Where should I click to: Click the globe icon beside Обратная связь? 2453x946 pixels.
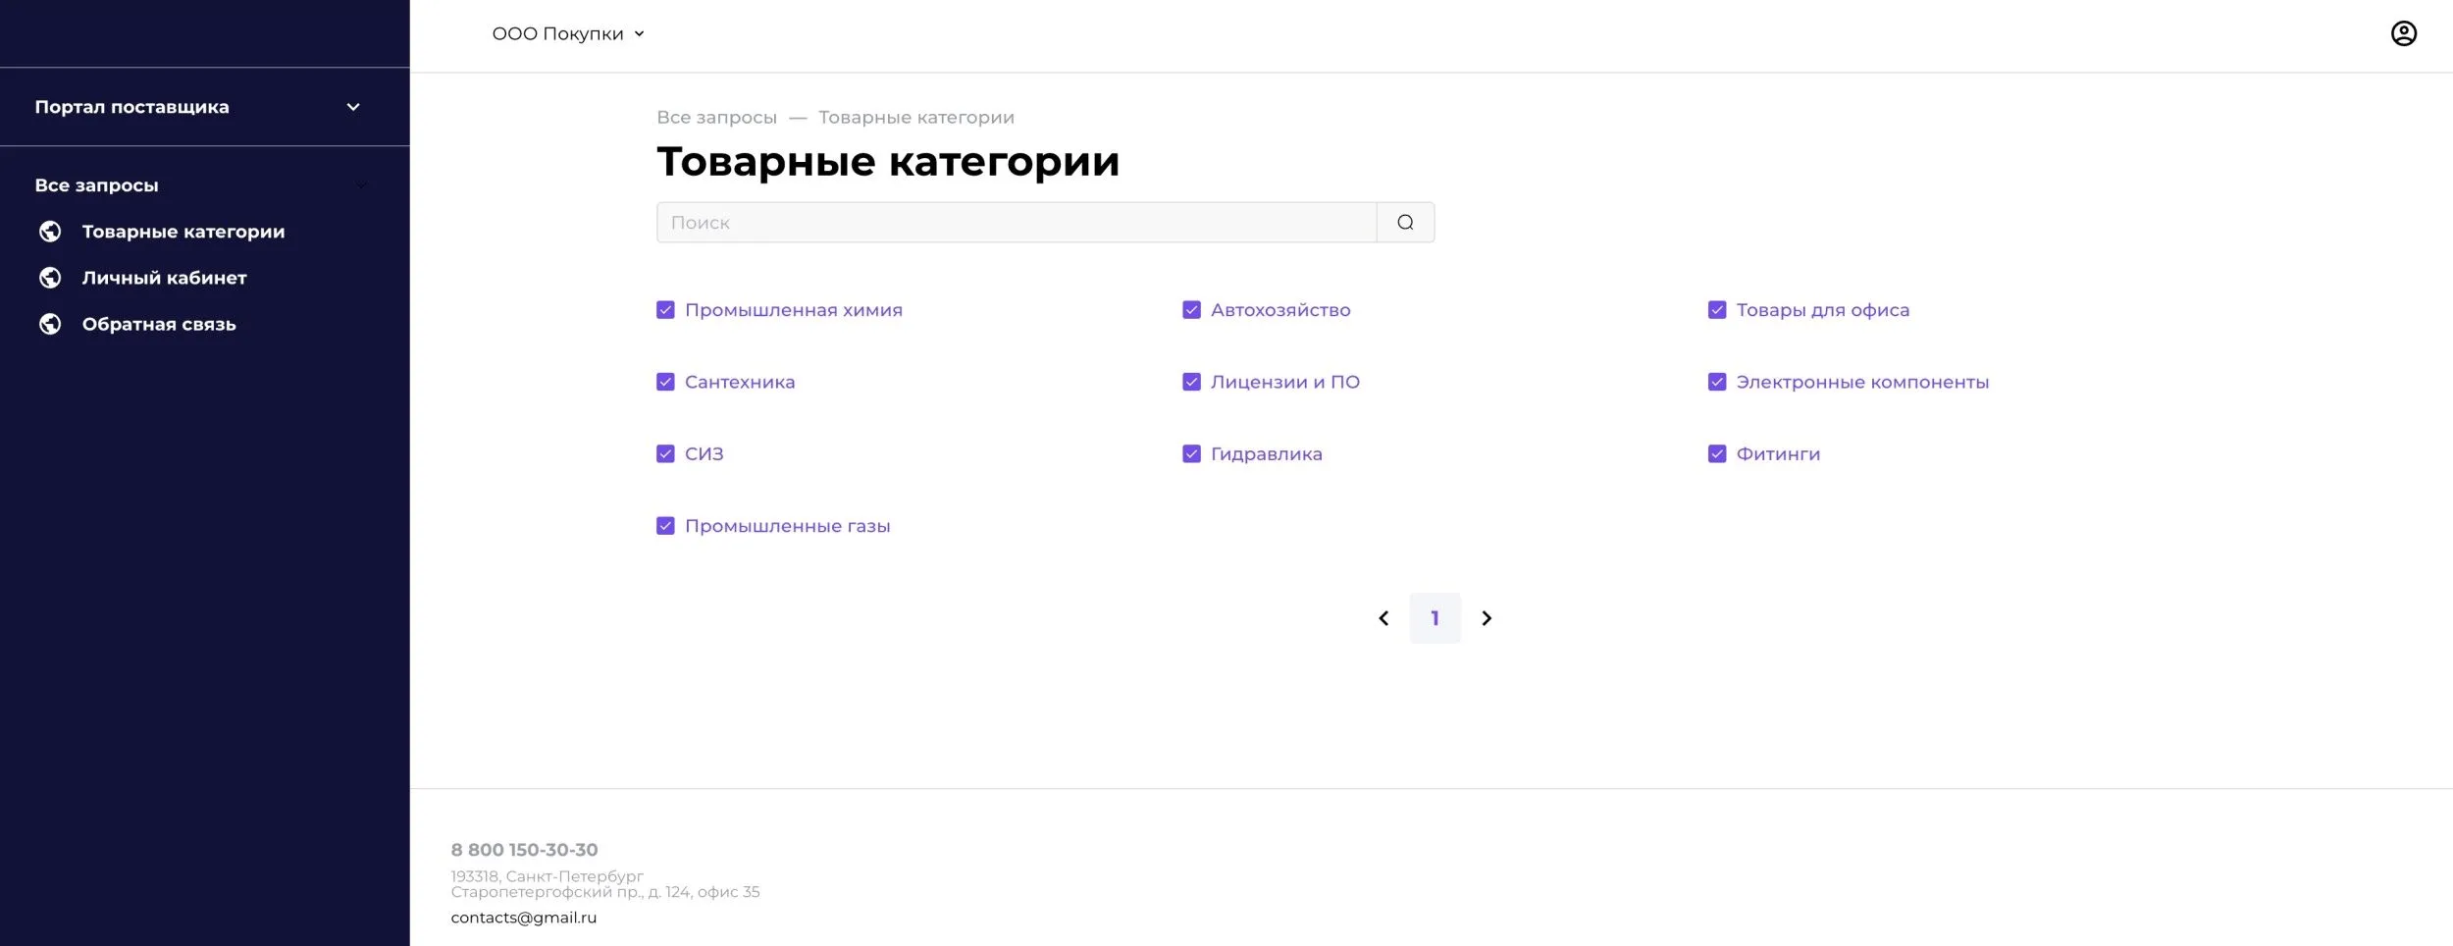point(51,324)
